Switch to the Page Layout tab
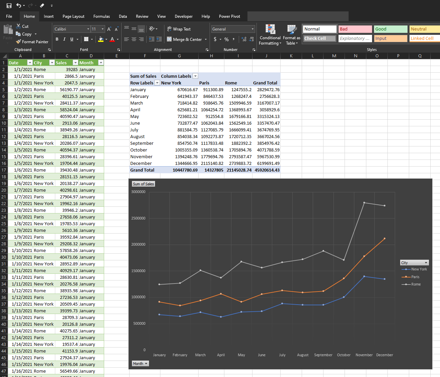This screenshot has width=440, height=377. pyautogui.click(x=73, y=16)
